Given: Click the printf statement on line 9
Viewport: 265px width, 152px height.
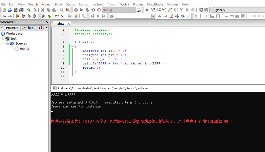Looking at the screenshot, I should point(123,63).
